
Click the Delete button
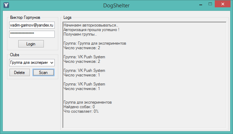pos(20,72)
